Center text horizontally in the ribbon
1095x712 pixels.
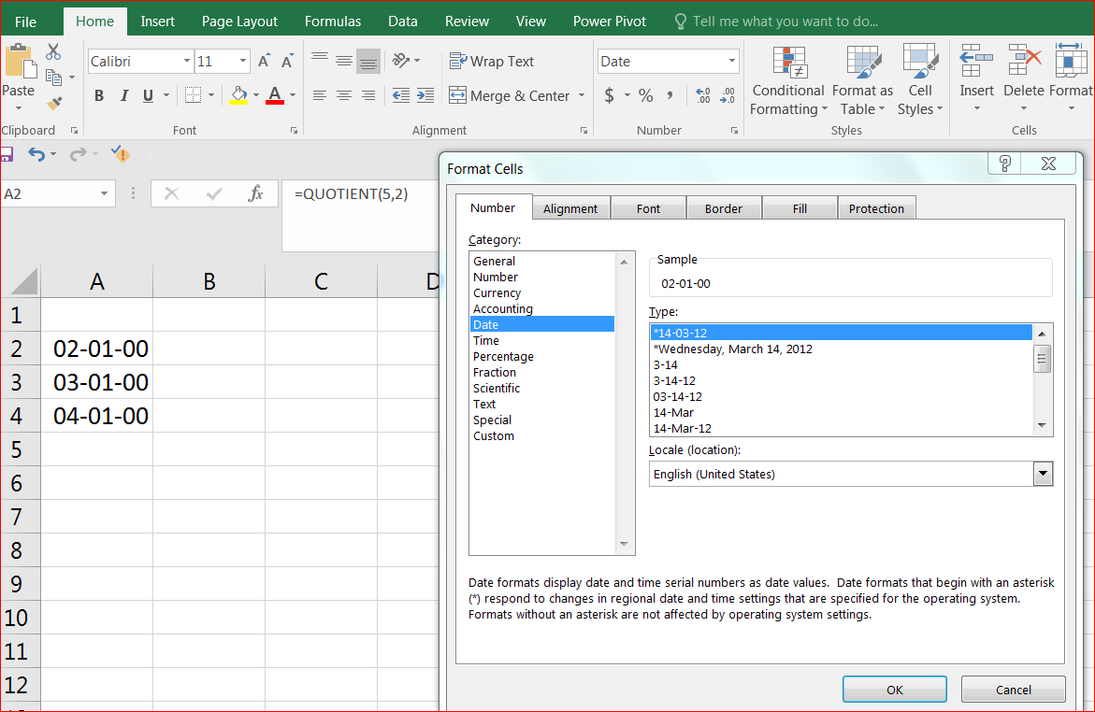pyautogui.click(x=343, y=95)
